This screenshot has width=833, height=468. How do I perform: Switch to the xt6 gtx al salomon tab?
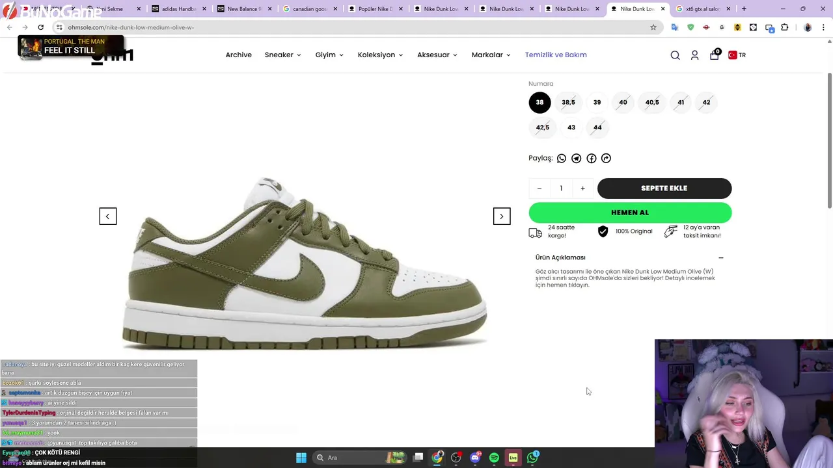[x=703, y=9]
